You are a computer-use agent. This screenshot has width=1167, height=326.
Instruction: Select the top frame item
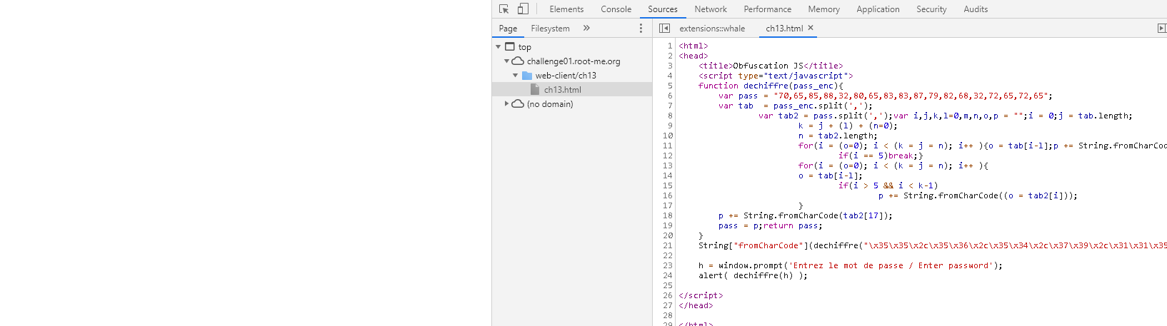point(525,47)
